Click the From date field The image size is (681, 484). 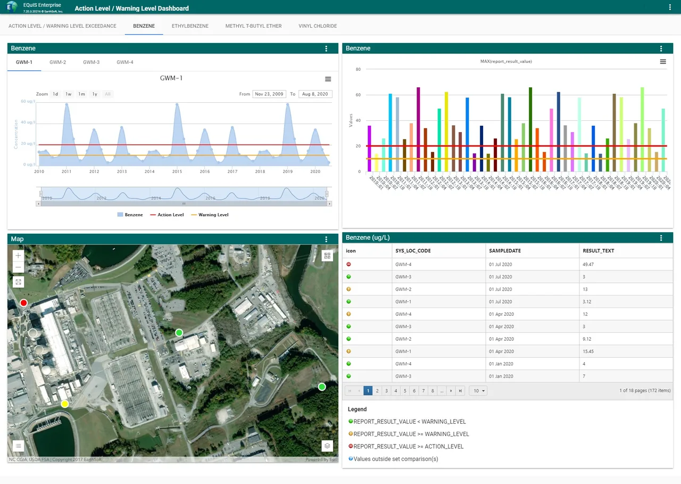(269, 94)
